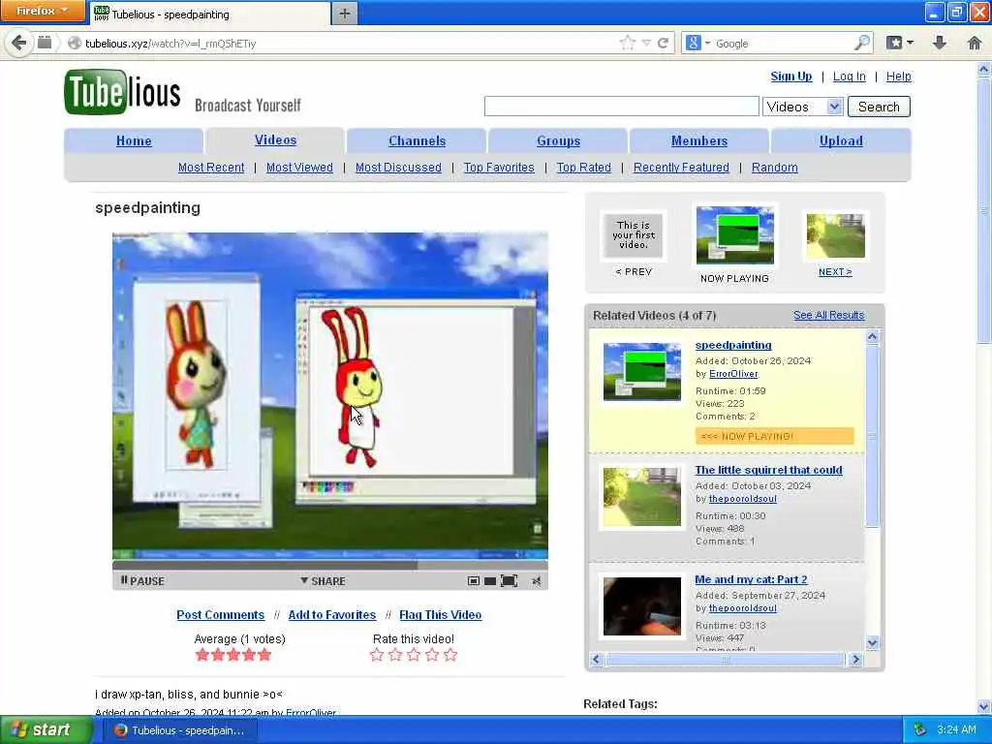Click the reload page icon
This screenshot has height=744, width=992.
(663, 43)
